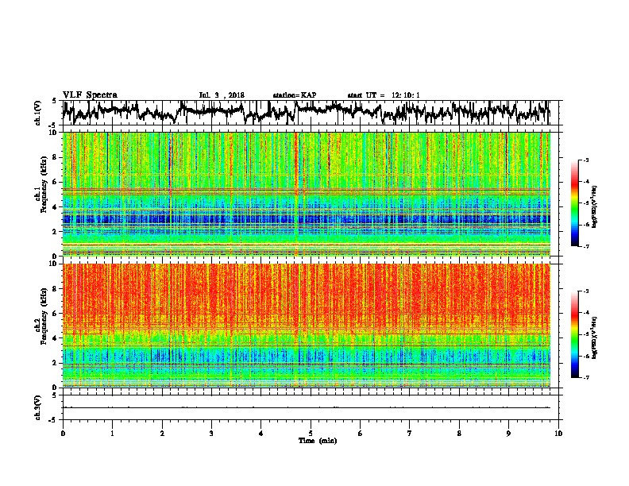The width and height of the screenshot is (629, 486).
Task: Click the "start UT = 12:10:1" header text
Action: (384, 95)
